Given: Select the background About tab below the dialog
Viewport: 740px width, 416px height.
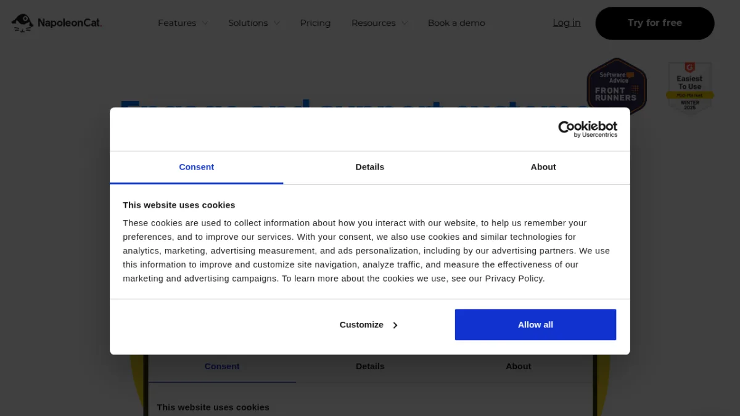Looking at the screenshot, I should (518, 366).
